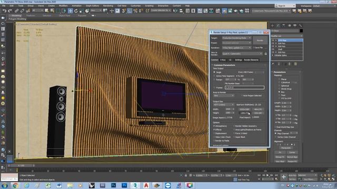The height and width of the screenshot is (189, 337).
Task: Enable the Save File checkbox
Action: (254, 48)
